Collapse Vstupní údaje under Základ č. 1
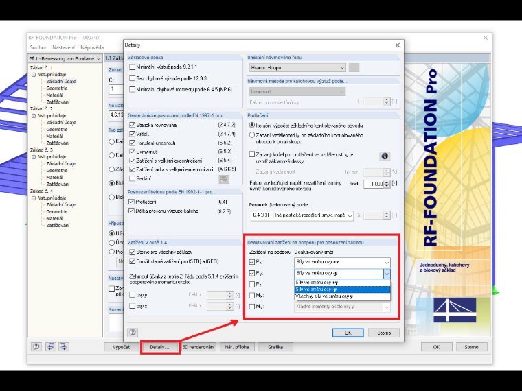 [x=34, y=75]
